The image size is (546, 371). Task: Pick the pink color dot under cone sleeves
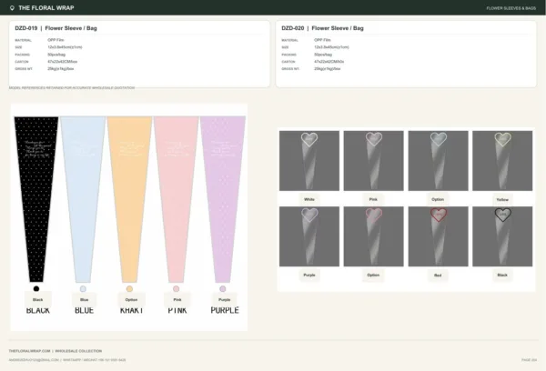coord(177,289)
